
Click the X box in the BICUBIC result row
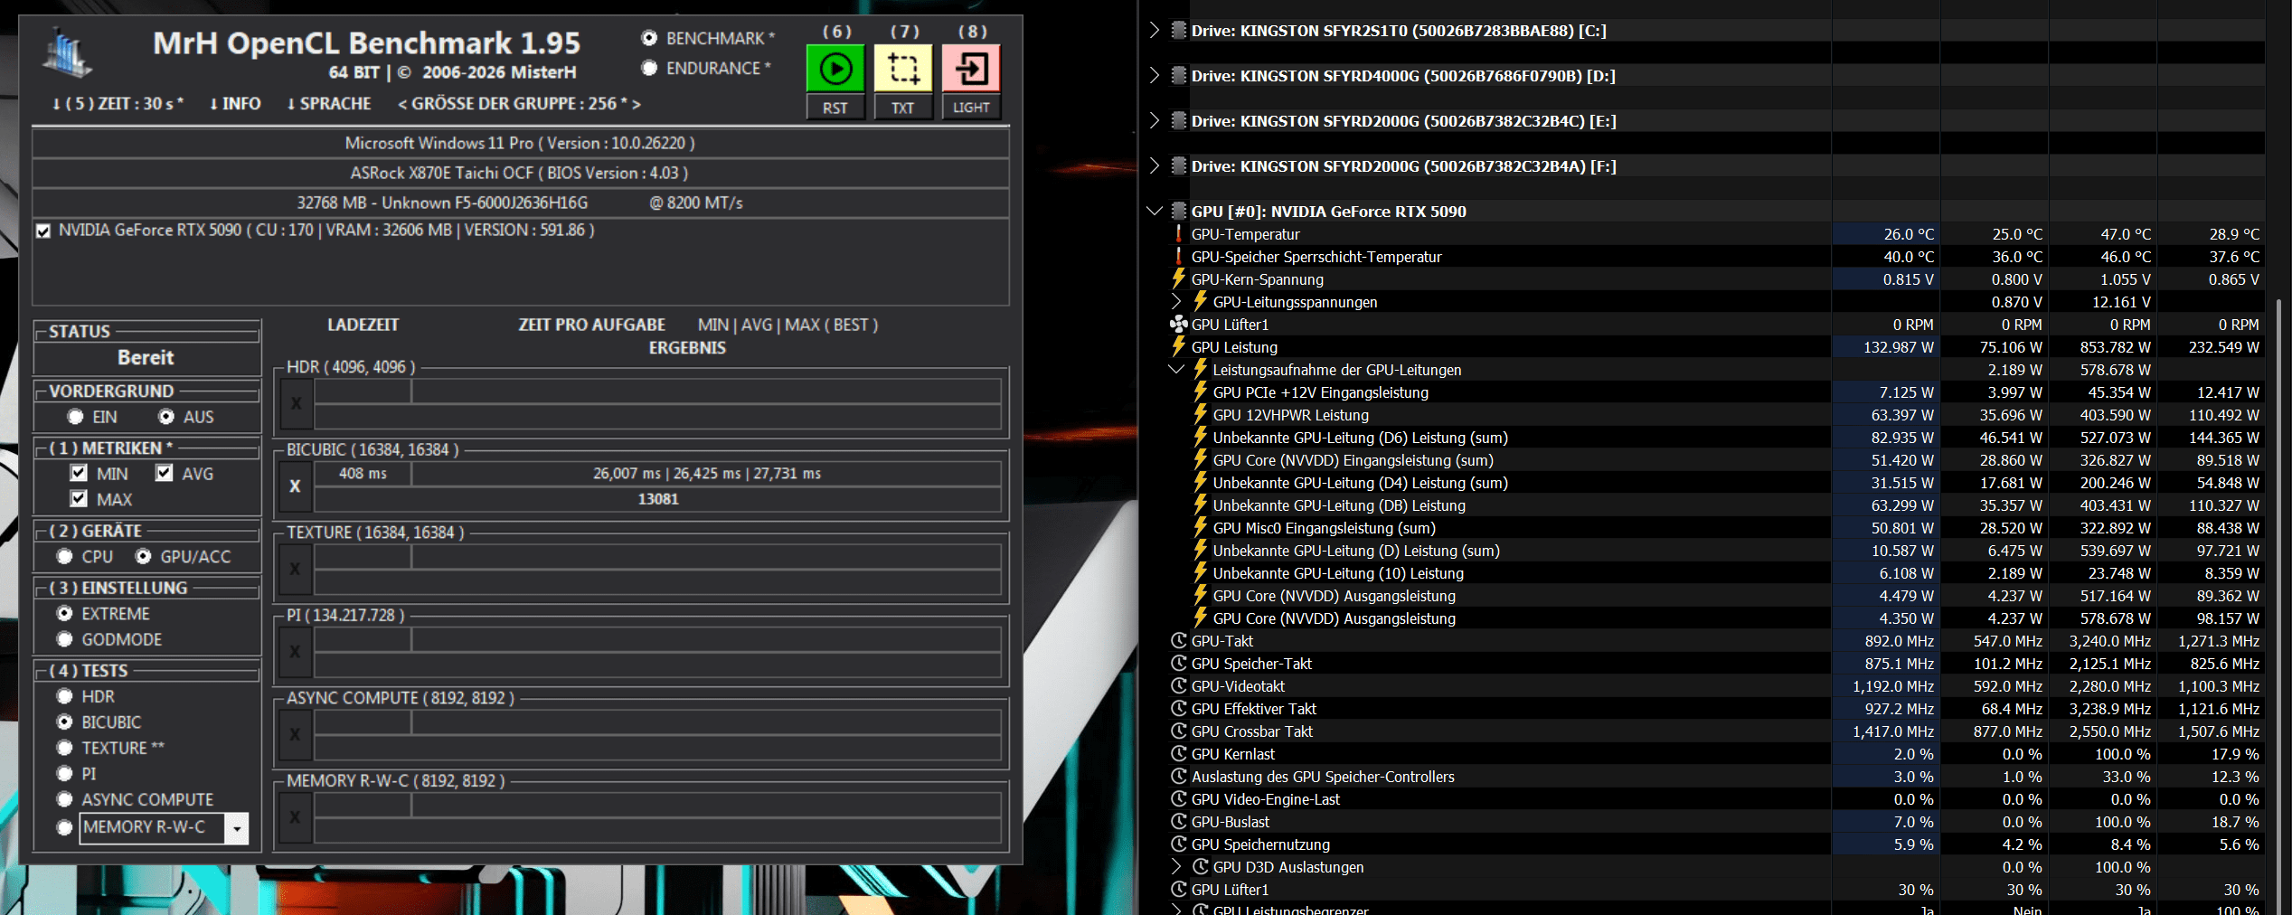click(296, 486)
